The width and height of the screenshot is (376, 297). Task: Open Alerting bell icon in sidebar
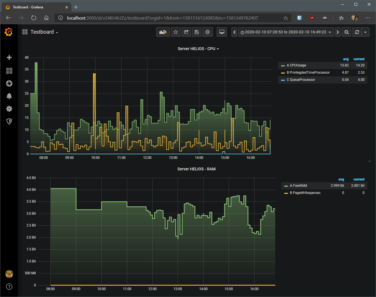9,96
